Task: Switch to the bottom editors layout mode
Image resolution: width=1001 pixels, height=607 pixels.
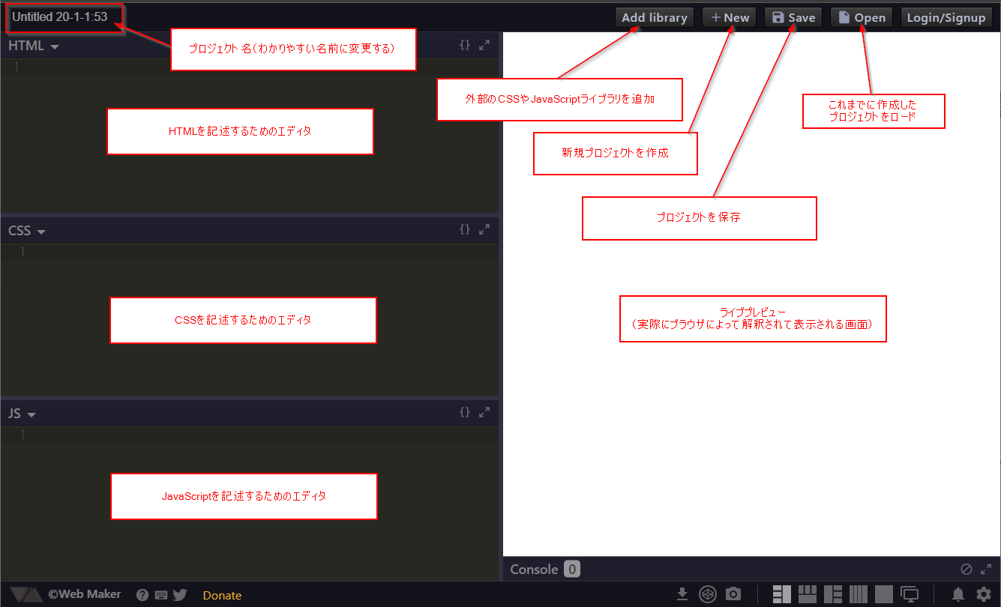Action: (807, 594)
